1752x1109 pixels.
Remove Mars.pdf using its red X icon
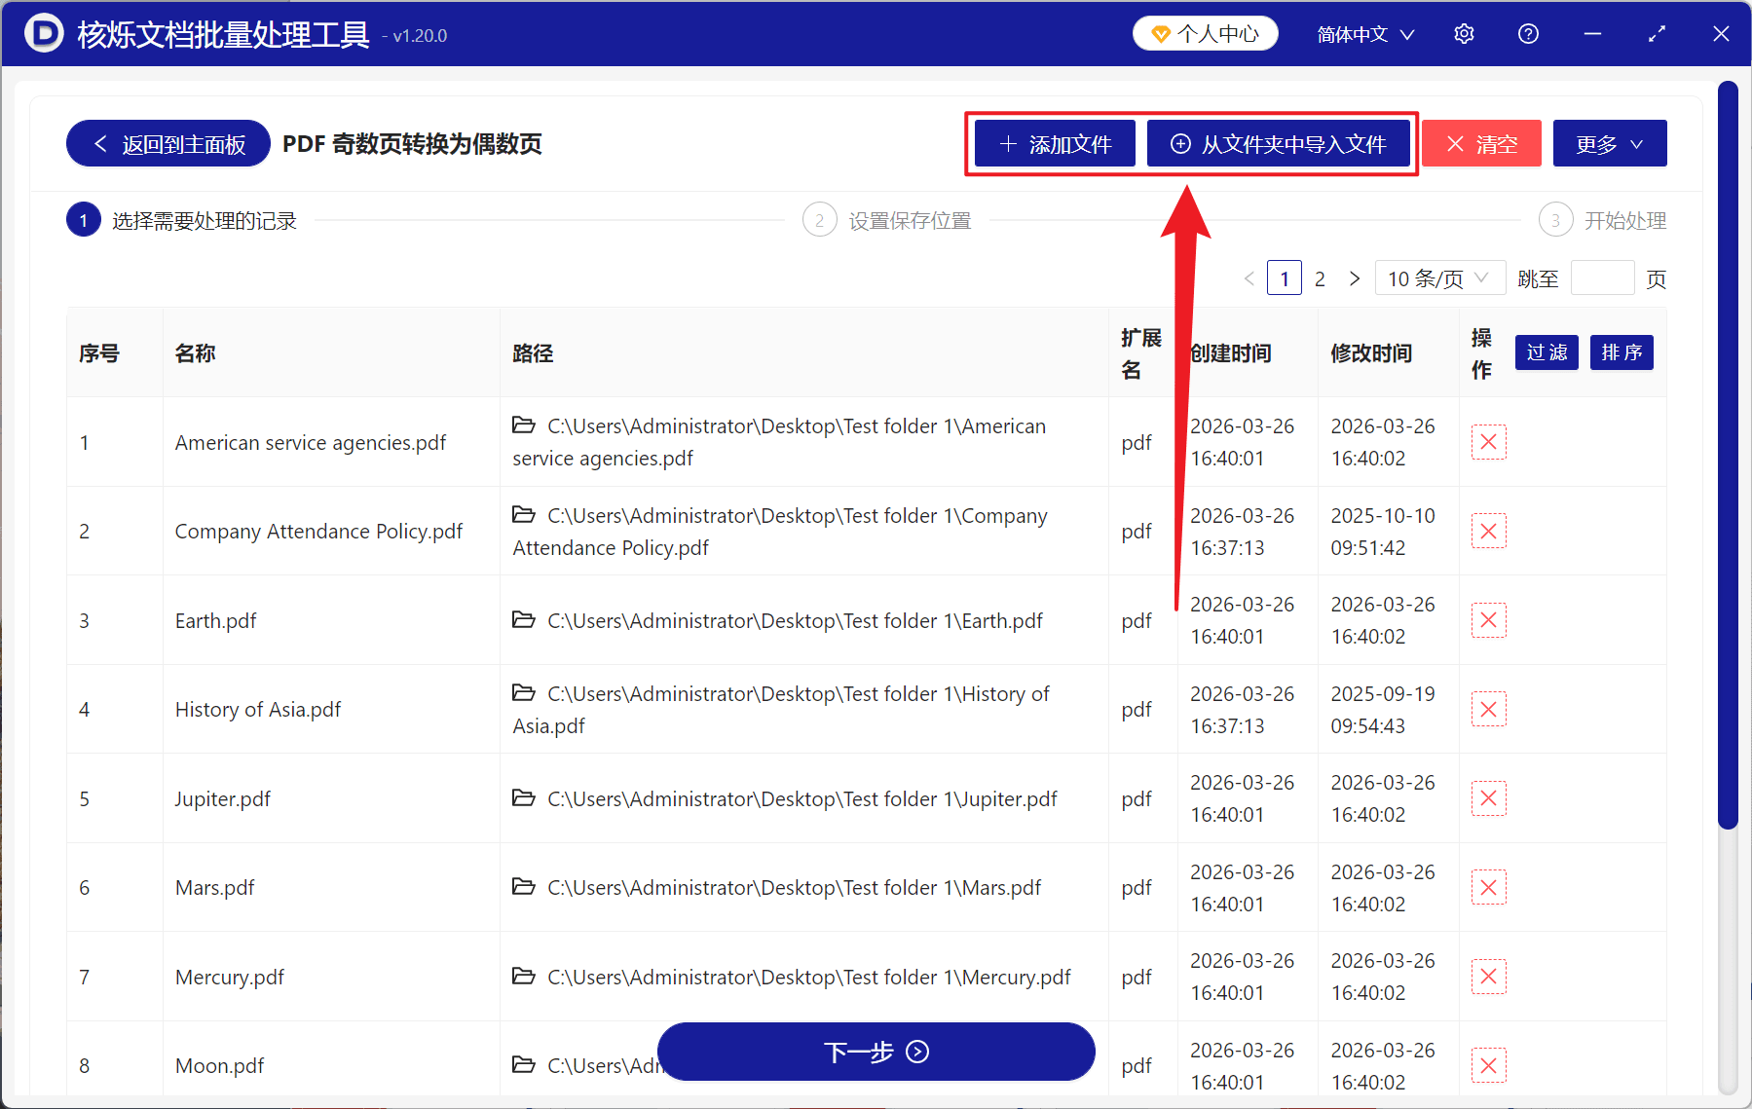point(1488,886)
